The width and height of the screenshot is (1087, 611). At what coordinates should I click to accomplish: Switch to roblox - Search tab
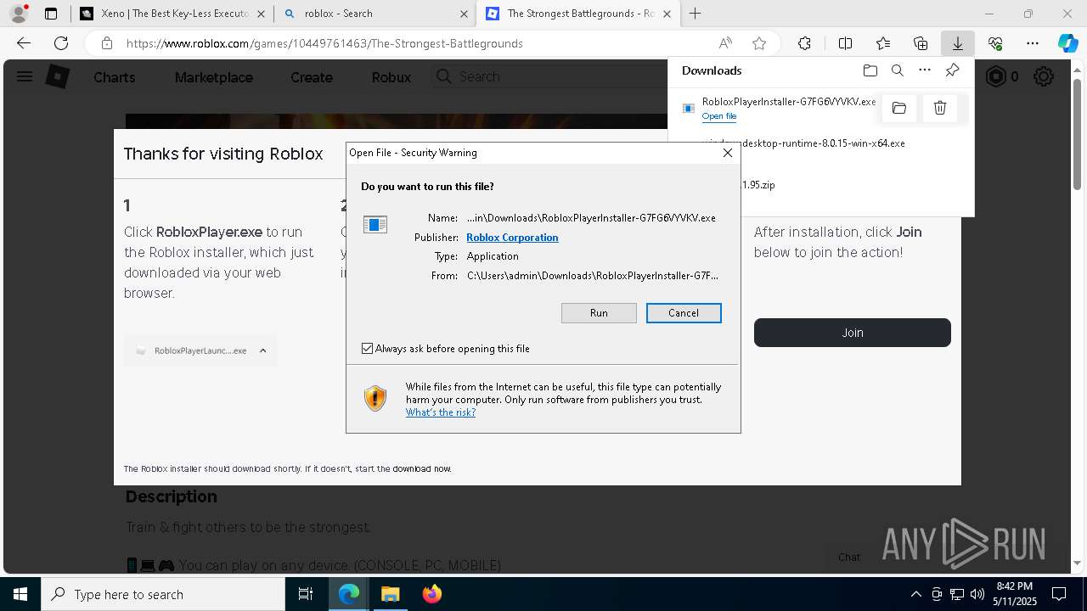tap(375, 14)
